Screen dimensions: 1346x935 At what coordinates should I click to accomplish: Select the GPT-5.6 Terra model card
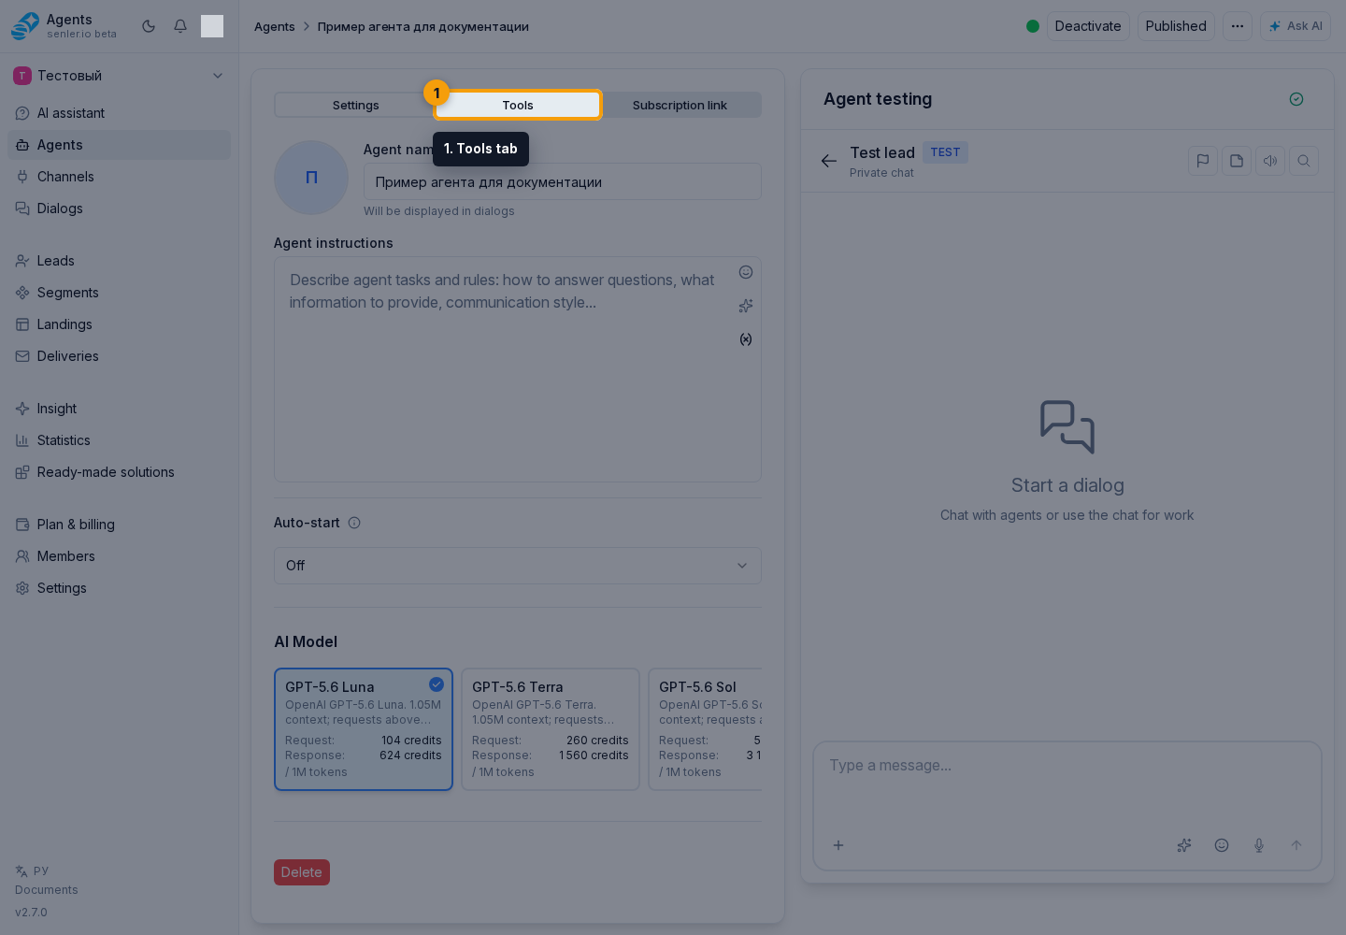551,729
